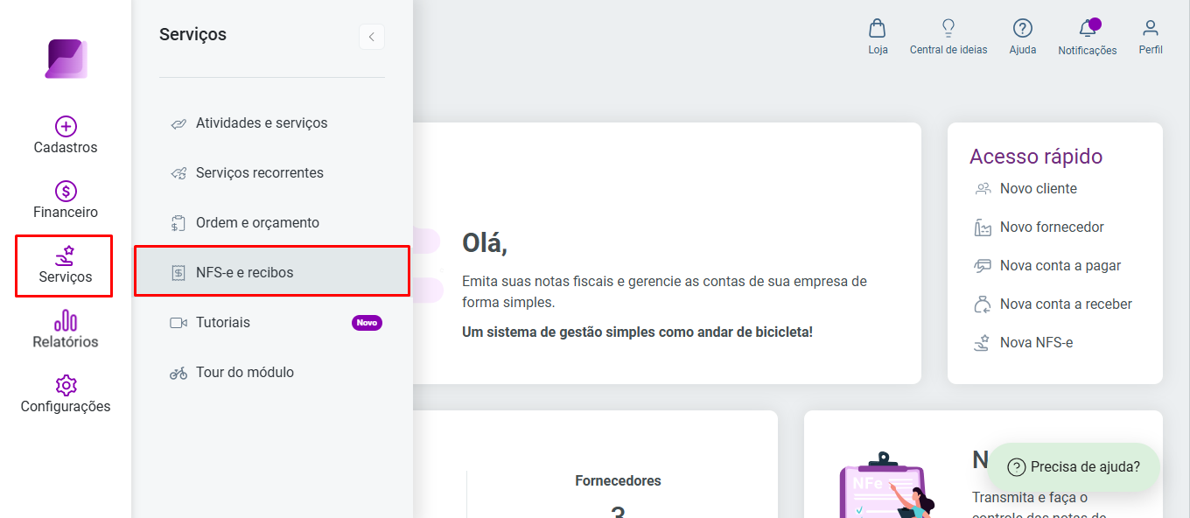Click the Nova conta a pagar icon

[x=983, y=266]
